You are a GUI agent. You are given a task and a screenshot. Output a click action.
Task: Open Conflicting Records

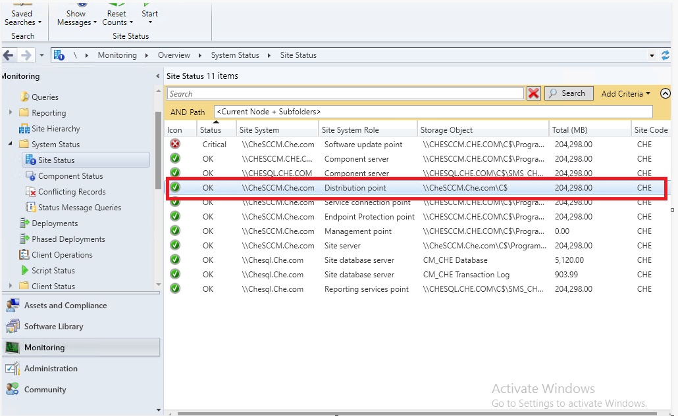[65, 192]
